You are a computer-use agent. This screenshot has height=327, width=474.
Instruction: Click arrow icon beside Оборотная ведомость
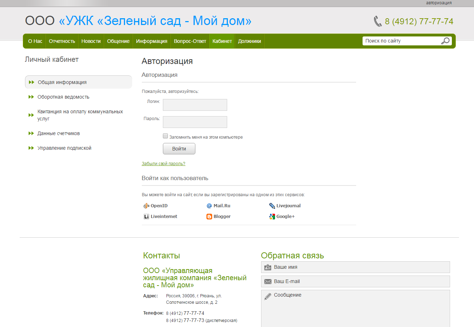click(x=31, y=97)
